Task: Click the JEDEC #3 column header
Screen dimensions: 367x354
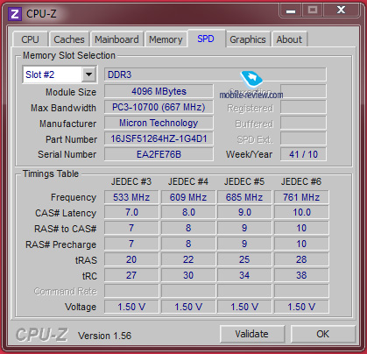Action: click(x=131, y=181)
